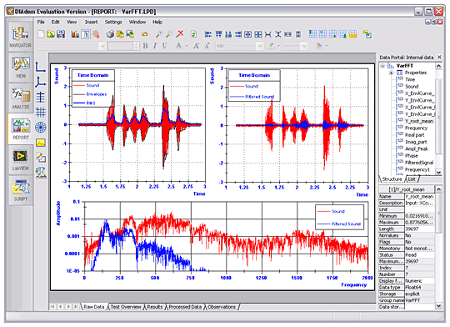Switch Data Portal to List tab
Viewport: 450px width, 327px height.
[412, 179]
